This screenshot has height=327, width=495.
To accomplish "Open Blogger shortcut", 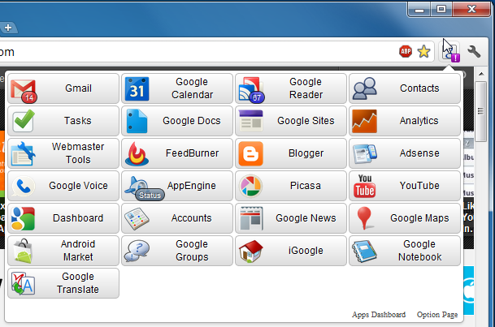I will 291,153.
